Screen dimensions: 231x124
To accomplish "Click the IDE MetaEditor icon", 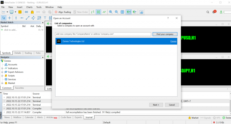I will click(26, 12).
